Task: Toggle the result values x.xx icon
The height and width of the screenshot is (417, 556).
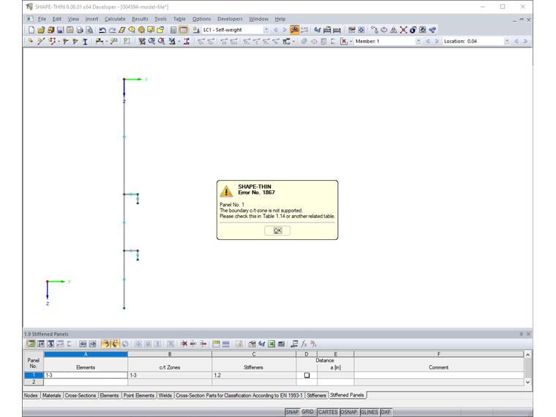Action: pos(304,30)
